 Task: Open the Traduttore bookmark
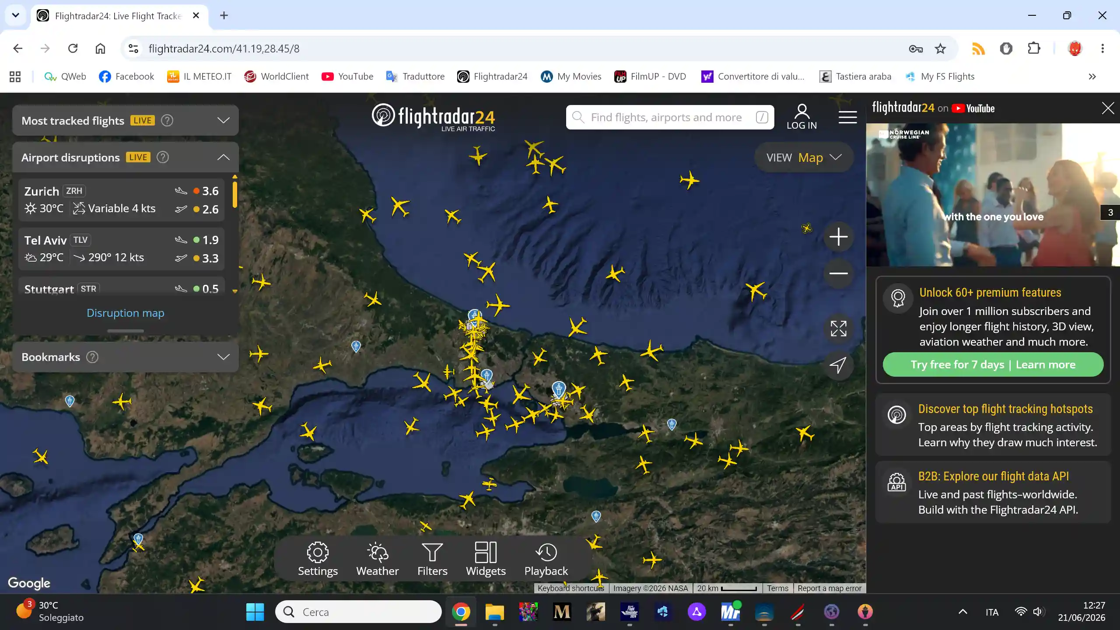coord(415,77)
